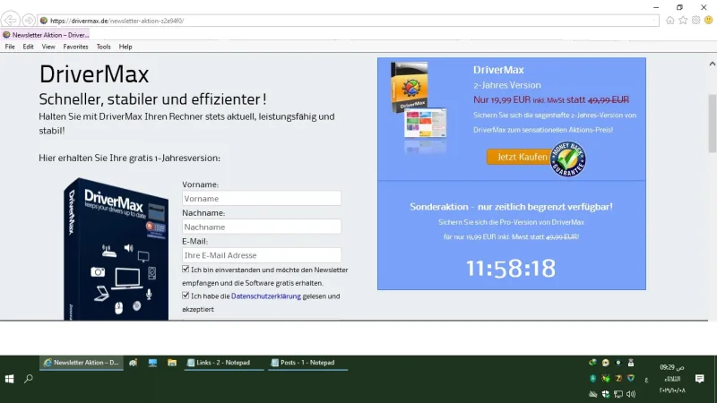Click the Jetzt Kaufen button
717x403 pixels.
tap(522, 157)
